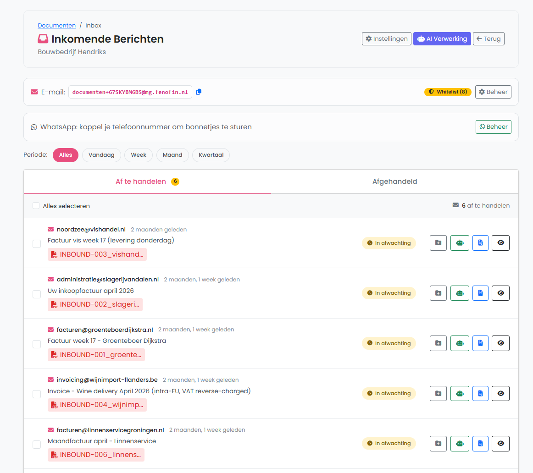Image resolution: width=533 pixels, height=473 pixels.
Task: Open document icon for slagerijvandalen row
Action: [x=480, y=293]
